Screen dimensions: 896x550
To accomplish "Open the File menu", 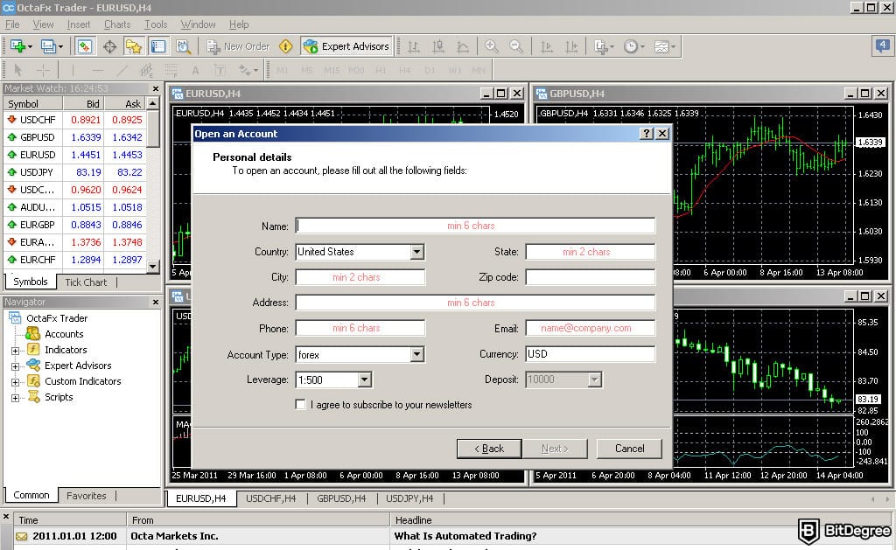I will [12, 24].
